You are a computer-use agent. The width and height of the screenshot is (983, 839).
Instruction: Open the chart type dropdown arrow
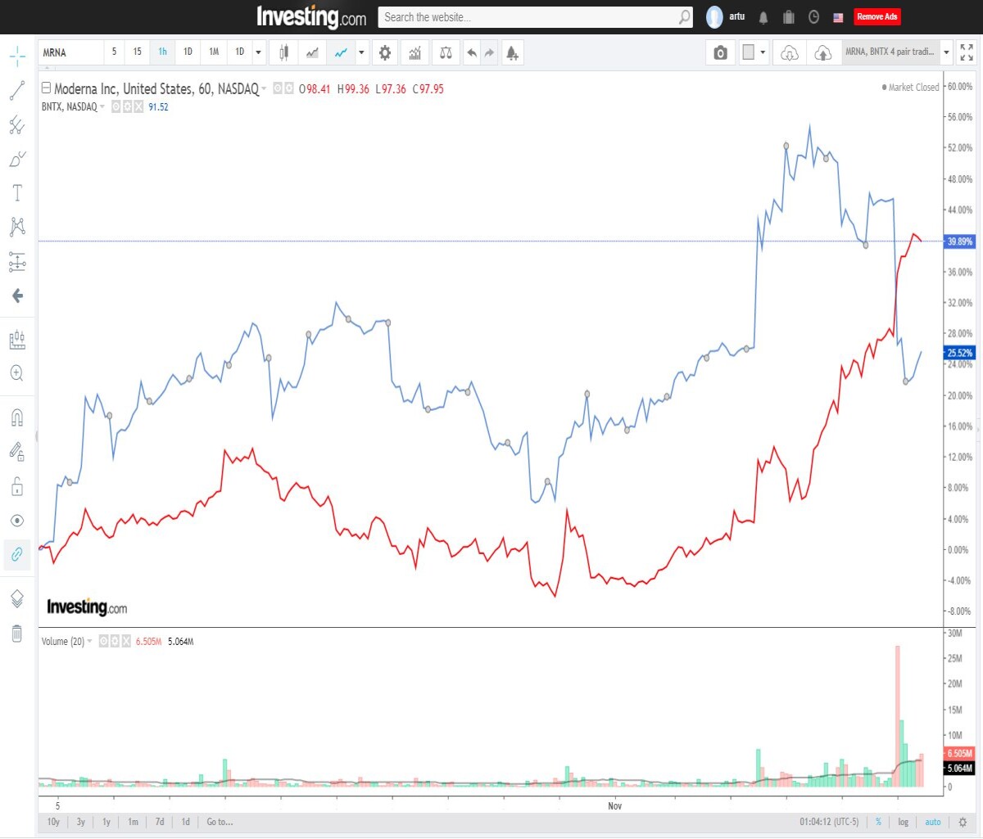pyautogui.click(x=361, y=52)
